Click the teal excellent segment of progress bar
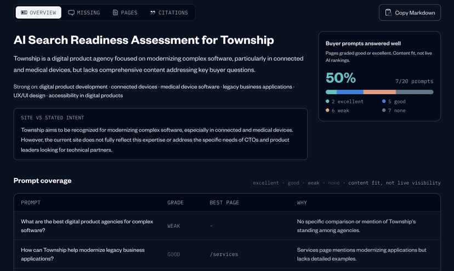Screen dimensions: 454x271 pos(331,92)
